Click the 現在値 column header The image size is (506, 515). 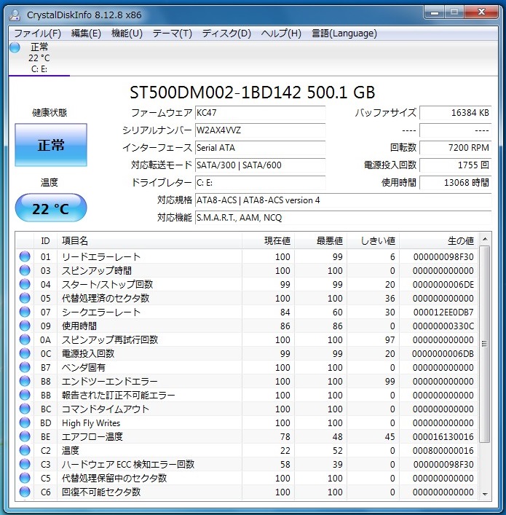pyautogui.click(x=268, y=241)
